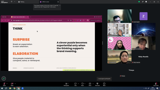Expand the Chat options caret
This screenshot has height=90, width=160.
point(78,83)
